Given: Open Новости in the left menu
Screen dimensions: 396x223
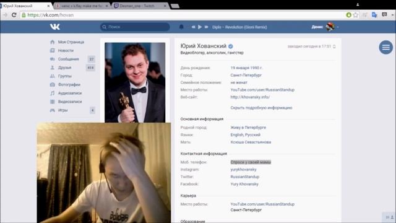Looking at the screenshot, I should tap(66, 51).
